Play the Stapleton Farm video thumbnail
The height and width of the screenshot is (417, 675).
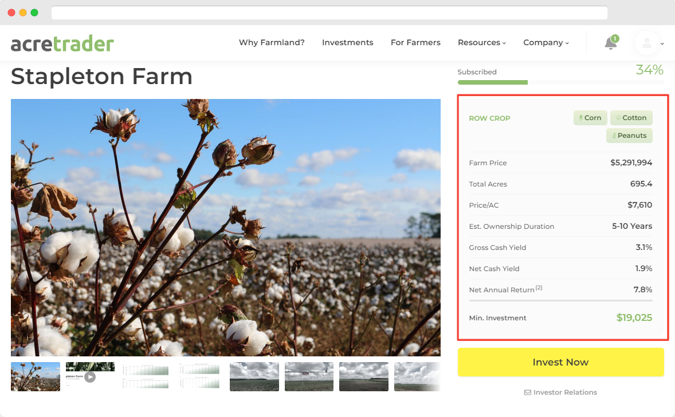[89, 376]
